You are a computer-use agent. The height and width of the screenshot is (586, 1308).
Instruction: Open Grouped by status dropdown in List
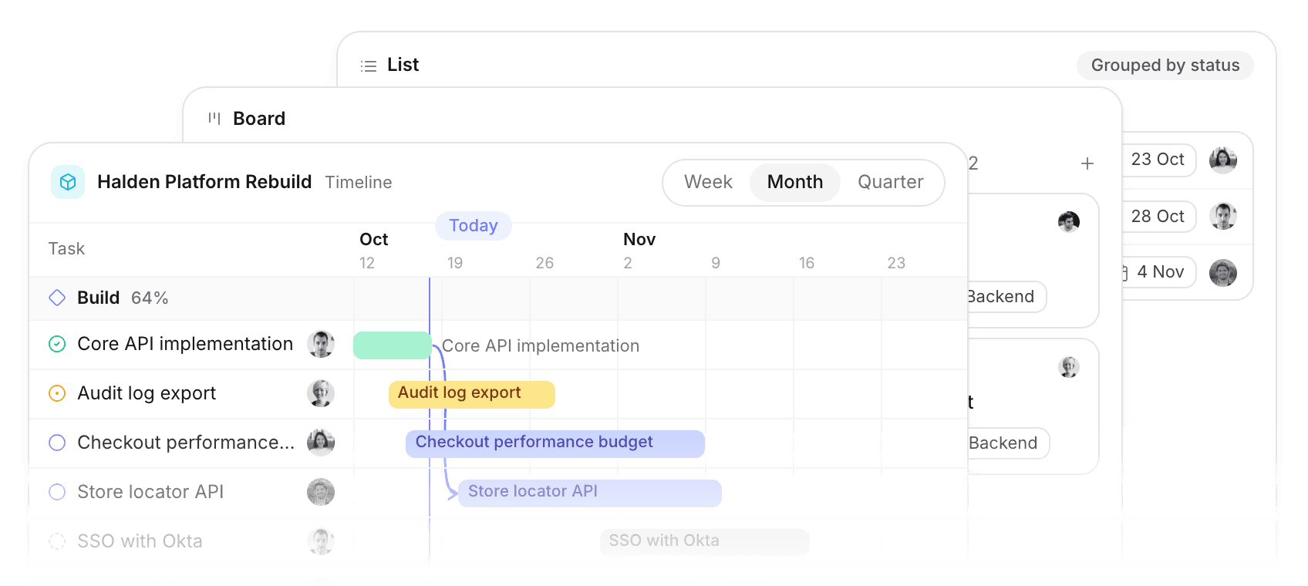(x=1165, y=66)
